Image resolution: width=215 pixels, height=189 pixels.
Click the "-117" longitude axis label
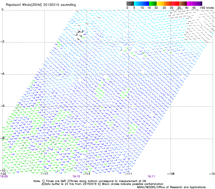[x=44, y=174]
